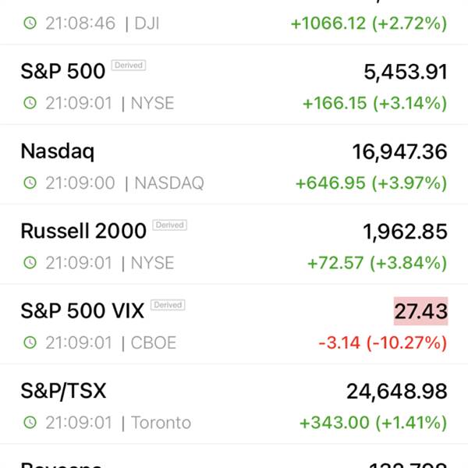The height and width of the screenshot is (468, 468).
Task: Tap the Nasdaq change +646.95 (+3.97%)
Action: click(371, 183)
